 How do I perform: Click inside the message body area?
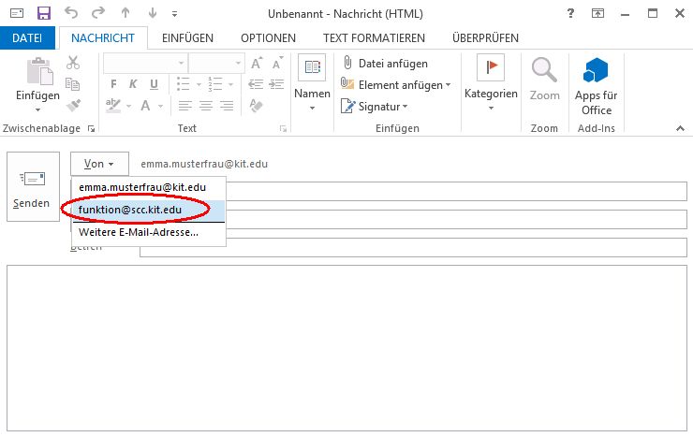click(x=346, y=346)
